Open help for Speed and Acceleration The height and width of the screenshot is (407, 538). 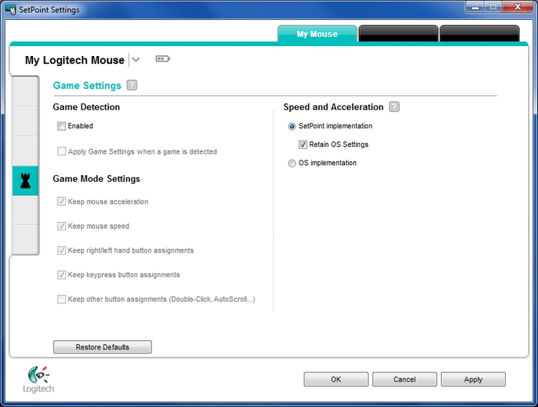(394, 107)
